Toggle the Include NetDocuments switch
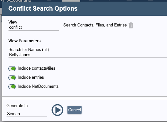 12,86
